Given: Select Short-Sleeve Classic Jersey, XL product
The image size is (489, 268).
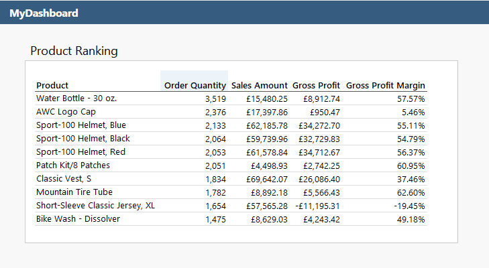Looking at the screenshot, I should tap(95, 206).
